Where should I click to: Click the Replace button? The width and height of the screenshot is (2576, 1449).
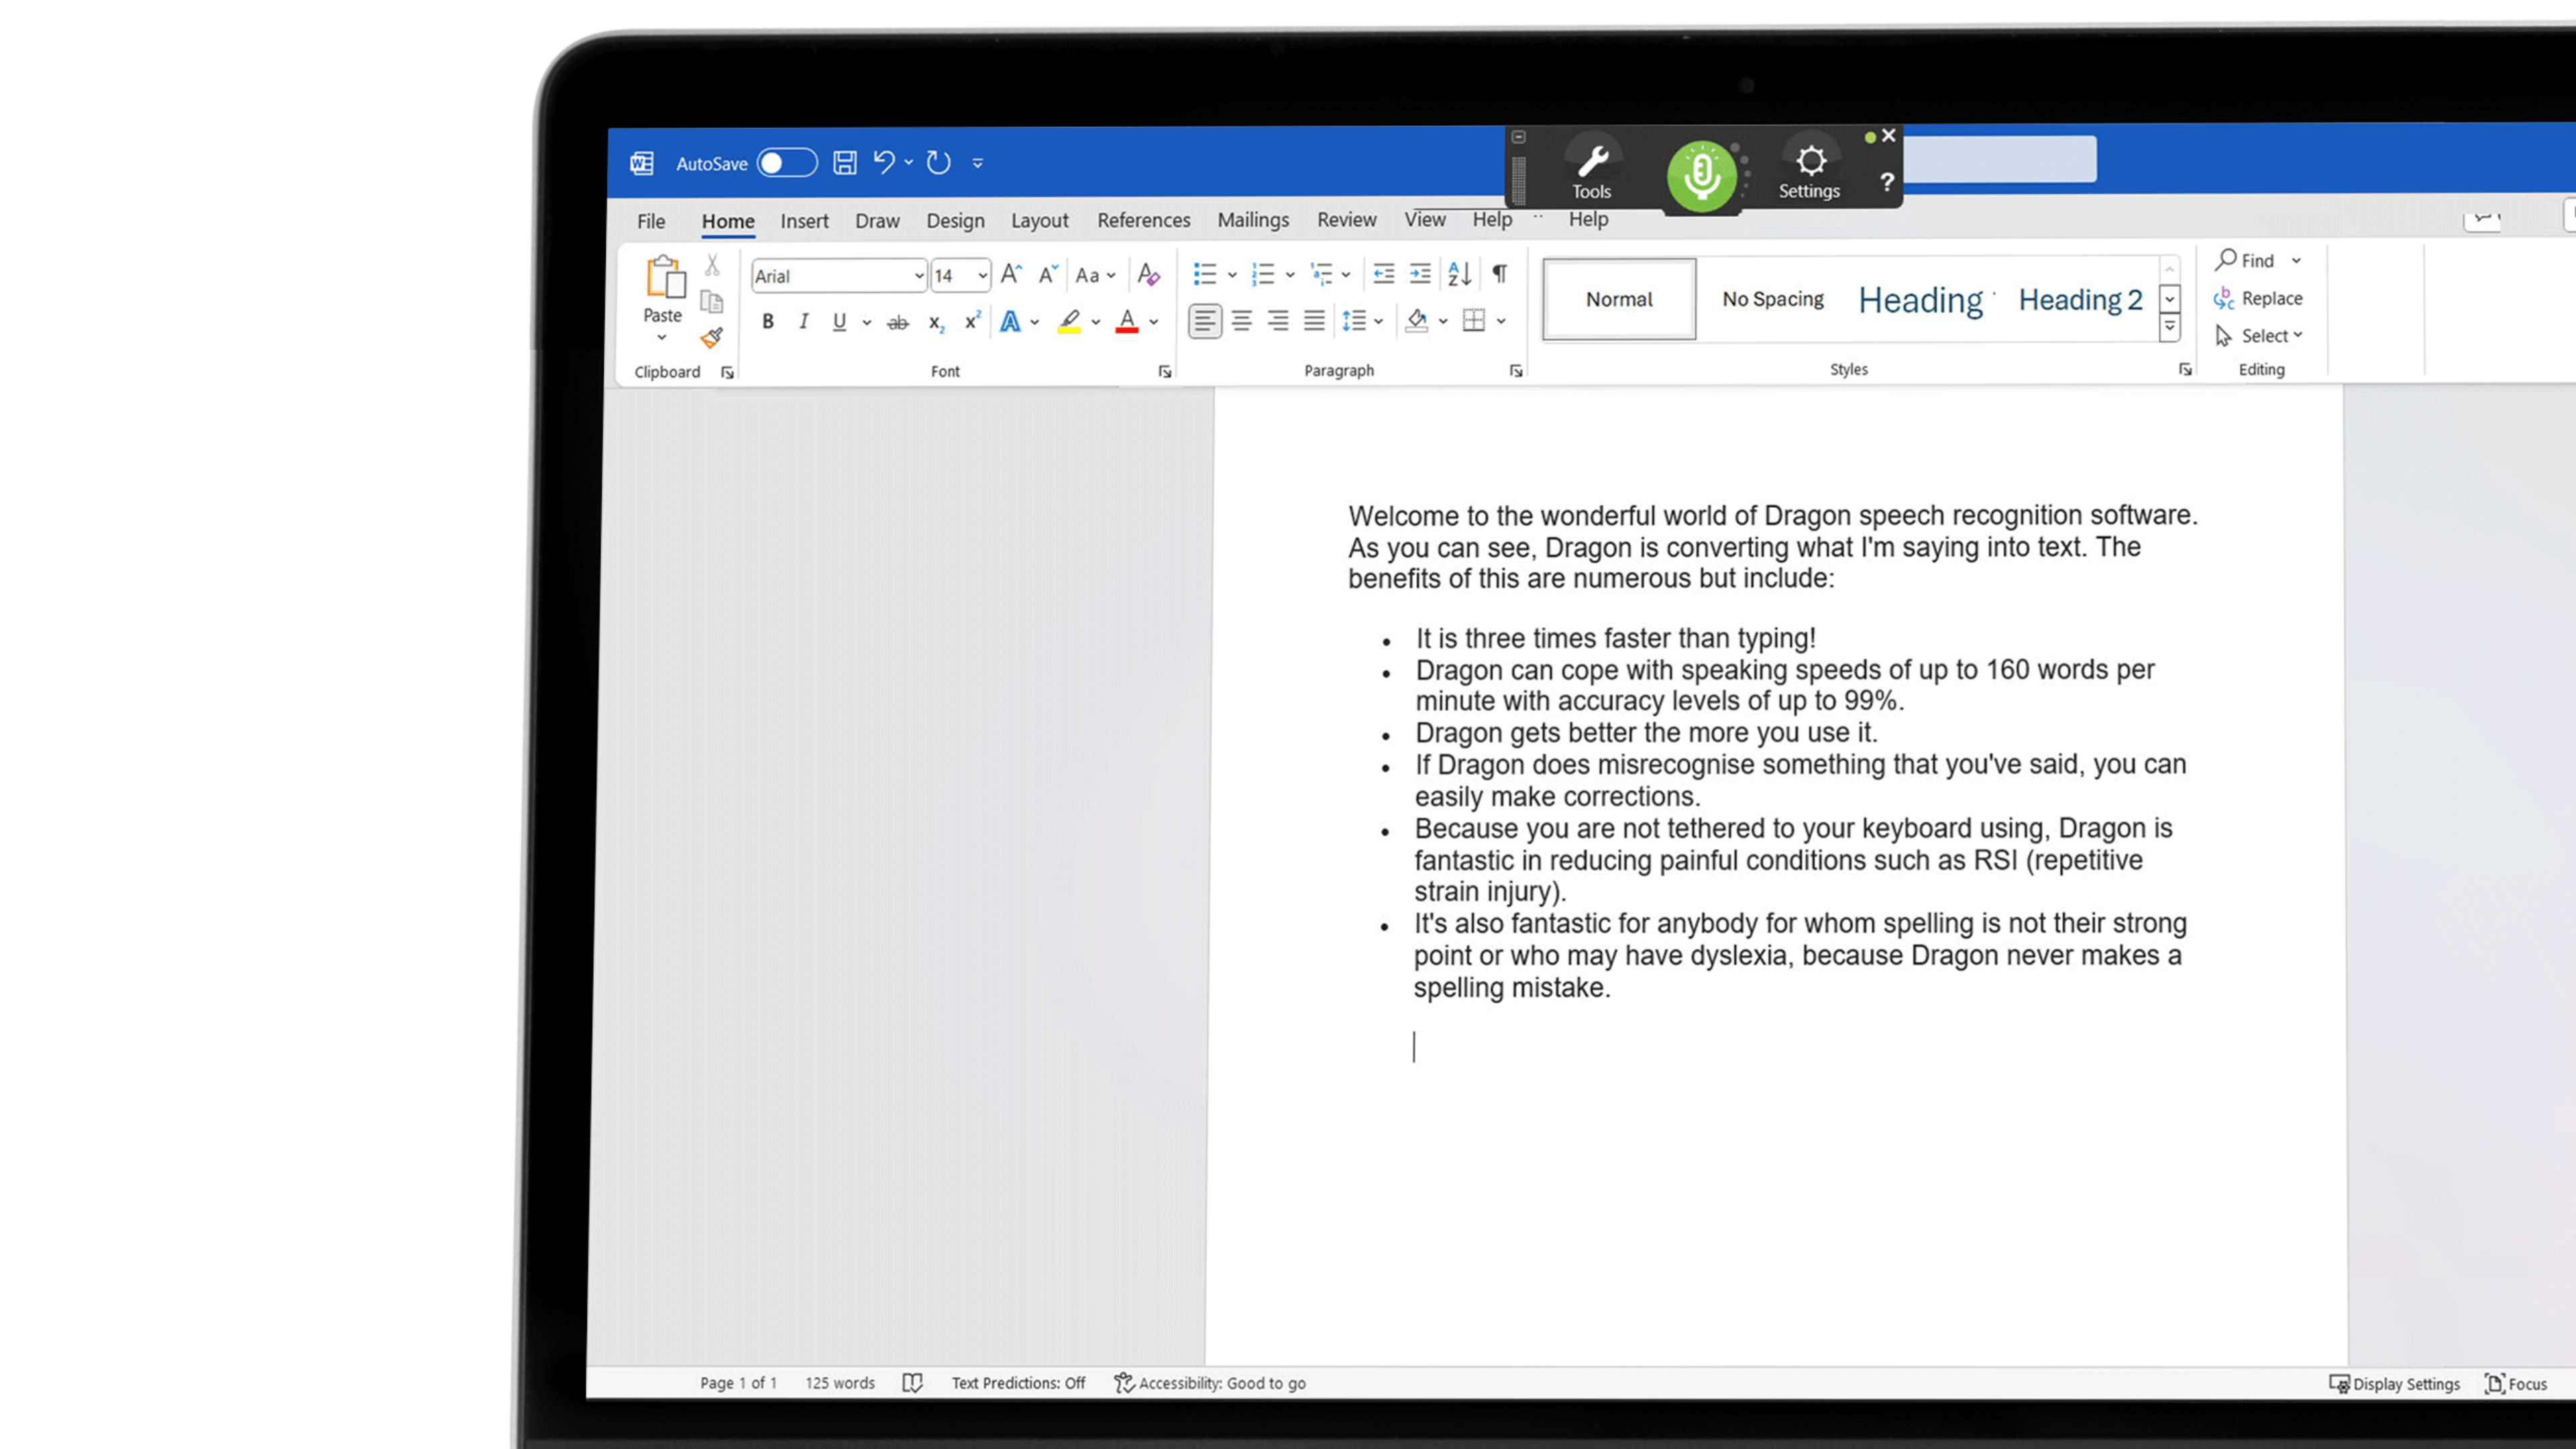(x=2259, y=298)
